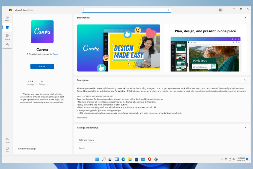Launch Microsoft Edge from taskbar
The image size is (253, 169).
click(123, 159)
